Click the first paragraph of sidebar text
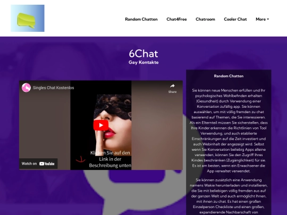This screenshot has width=287, height=215. coord(229,131)
